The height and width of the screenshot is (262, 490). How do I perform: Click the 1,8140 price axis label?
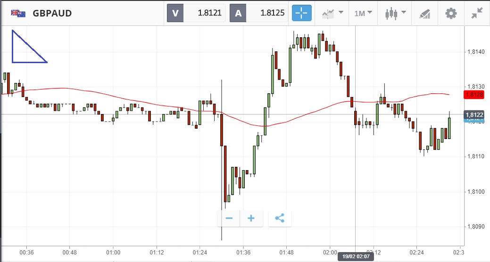(475, 51)
